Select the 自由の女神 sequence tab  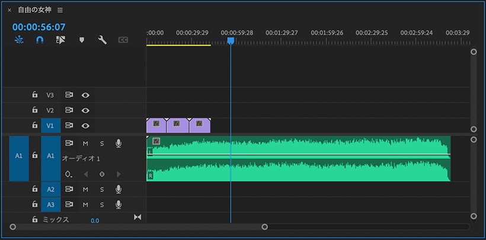36,10
